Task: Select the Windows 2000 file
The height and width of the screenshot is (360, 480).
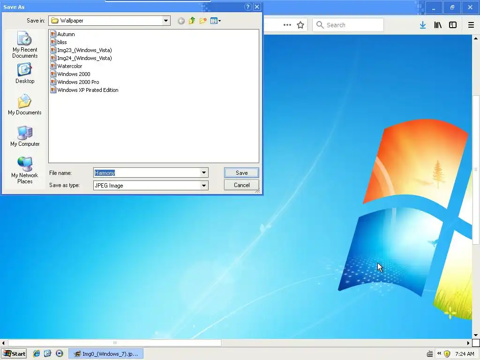Action: tap(70, 74)
